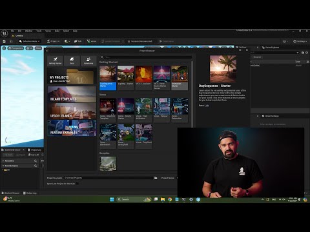
Task: Select the Lighting - Starter template
Action: [126, 78]
